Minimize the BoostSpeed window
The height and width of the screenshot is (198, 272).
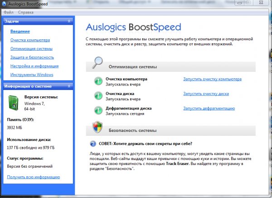click(x=239, y=3)
